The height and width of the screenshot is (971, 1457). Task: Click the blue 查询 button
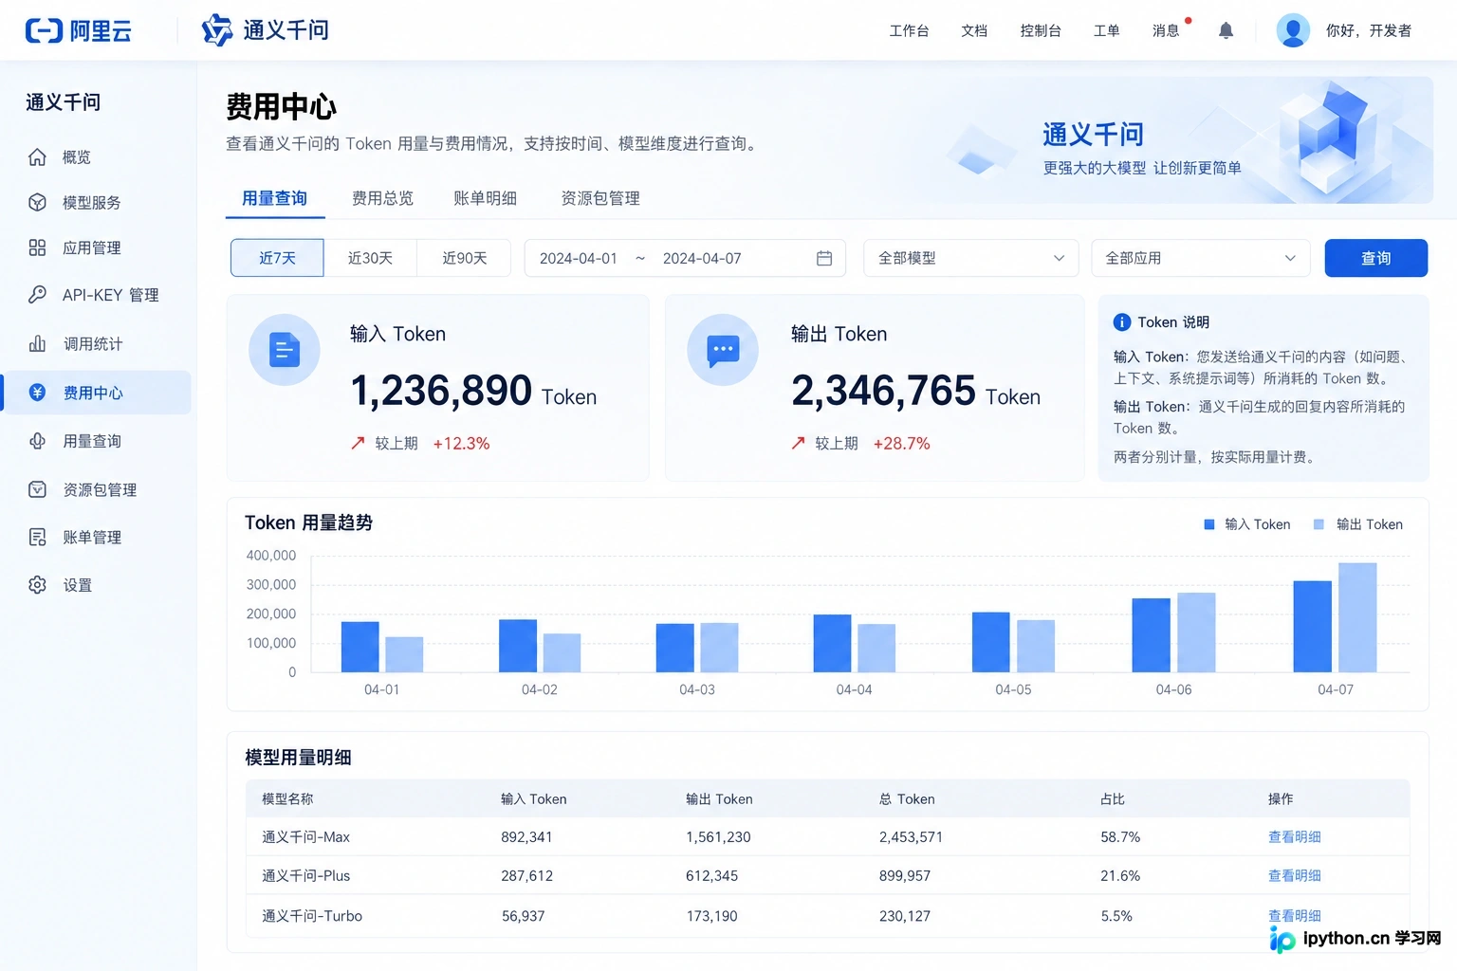(x=1375, y=258)
